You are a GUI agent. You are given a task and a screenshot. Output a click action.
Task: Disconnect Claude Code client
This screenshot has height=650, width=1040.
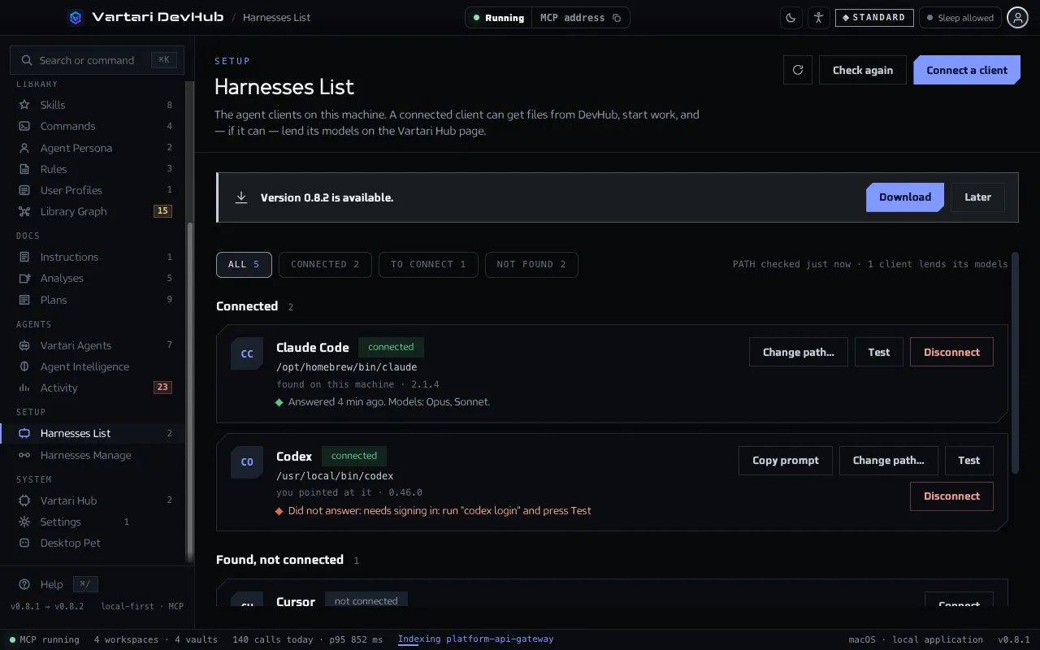[x=951, y=352]
